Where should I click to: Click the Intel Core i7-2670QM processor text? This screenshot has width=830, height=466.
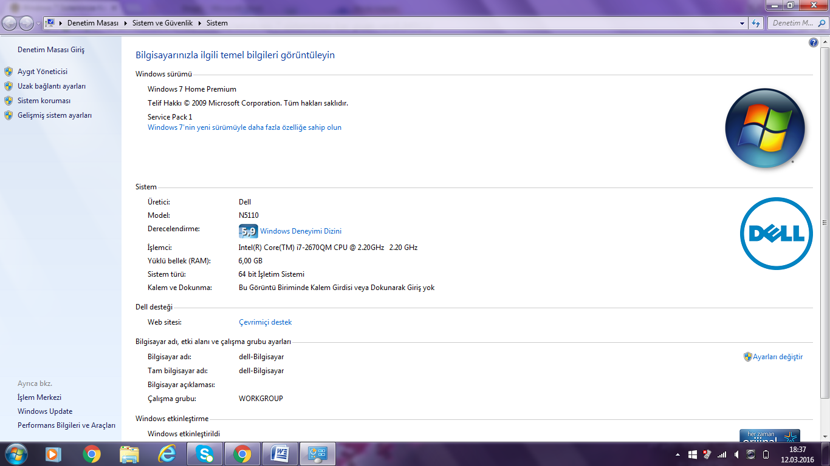[328, 248]
